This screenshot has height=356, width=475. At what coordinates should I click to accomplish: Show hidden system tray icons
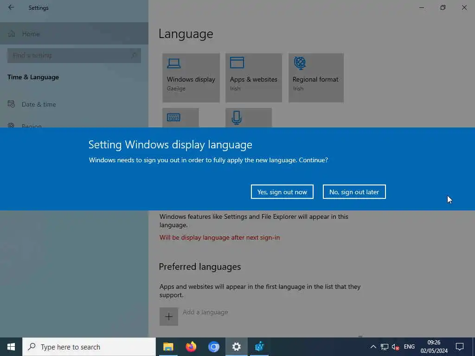coord(373,347)
